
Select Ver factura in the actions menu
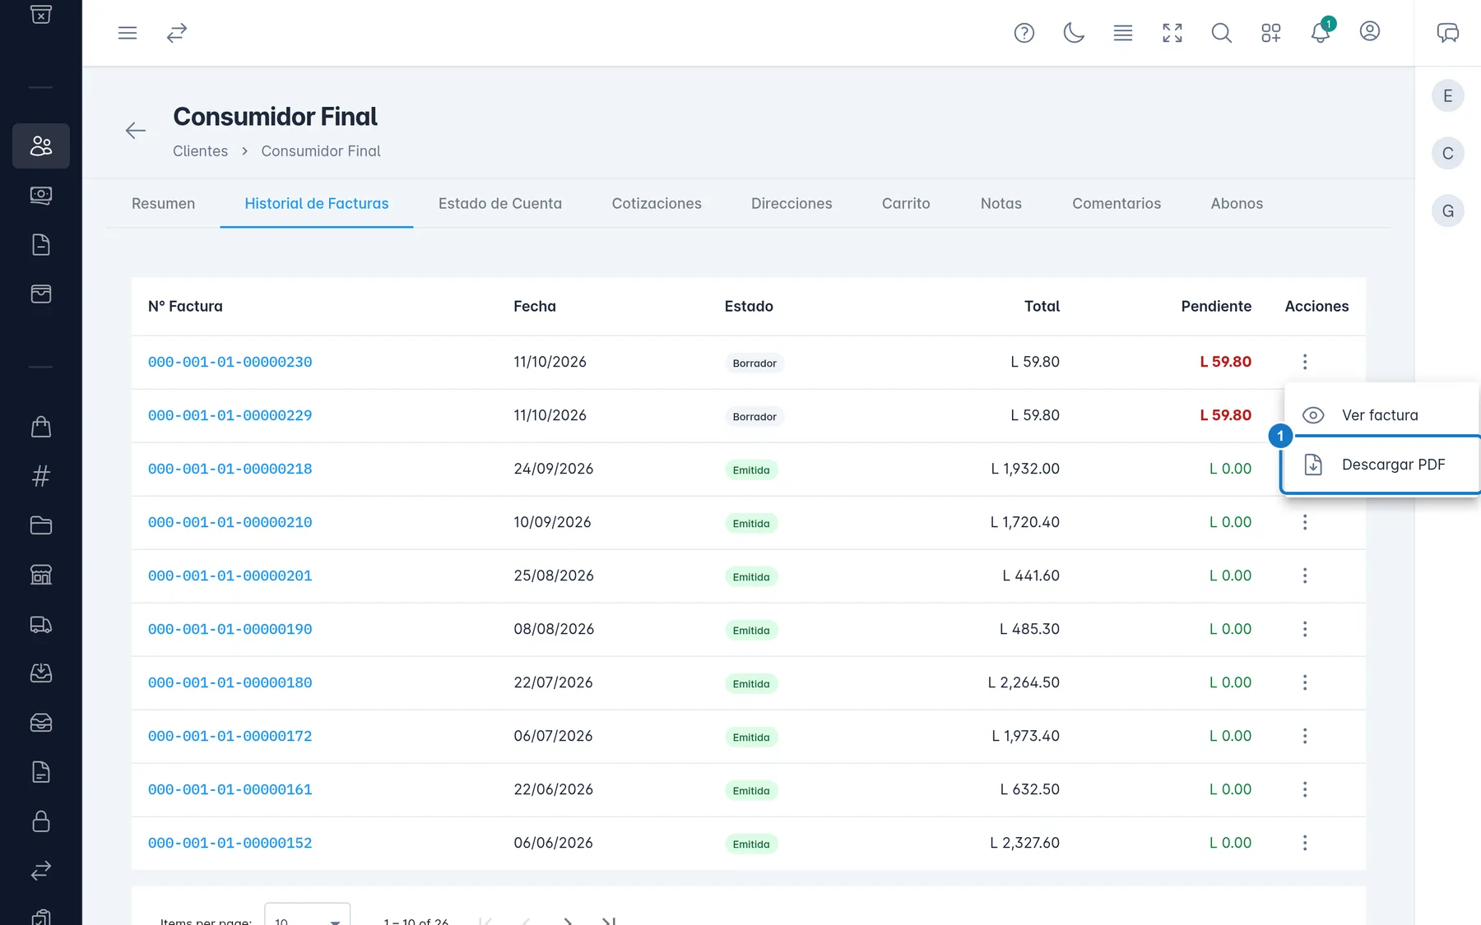(1382, 415)
